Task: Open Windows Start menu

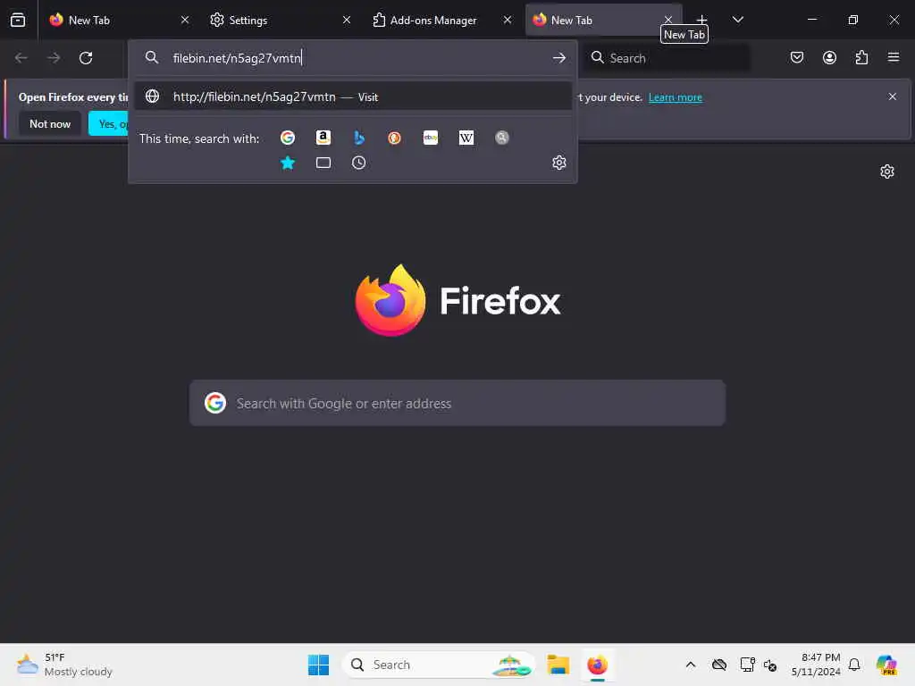Action: point(319,665)
